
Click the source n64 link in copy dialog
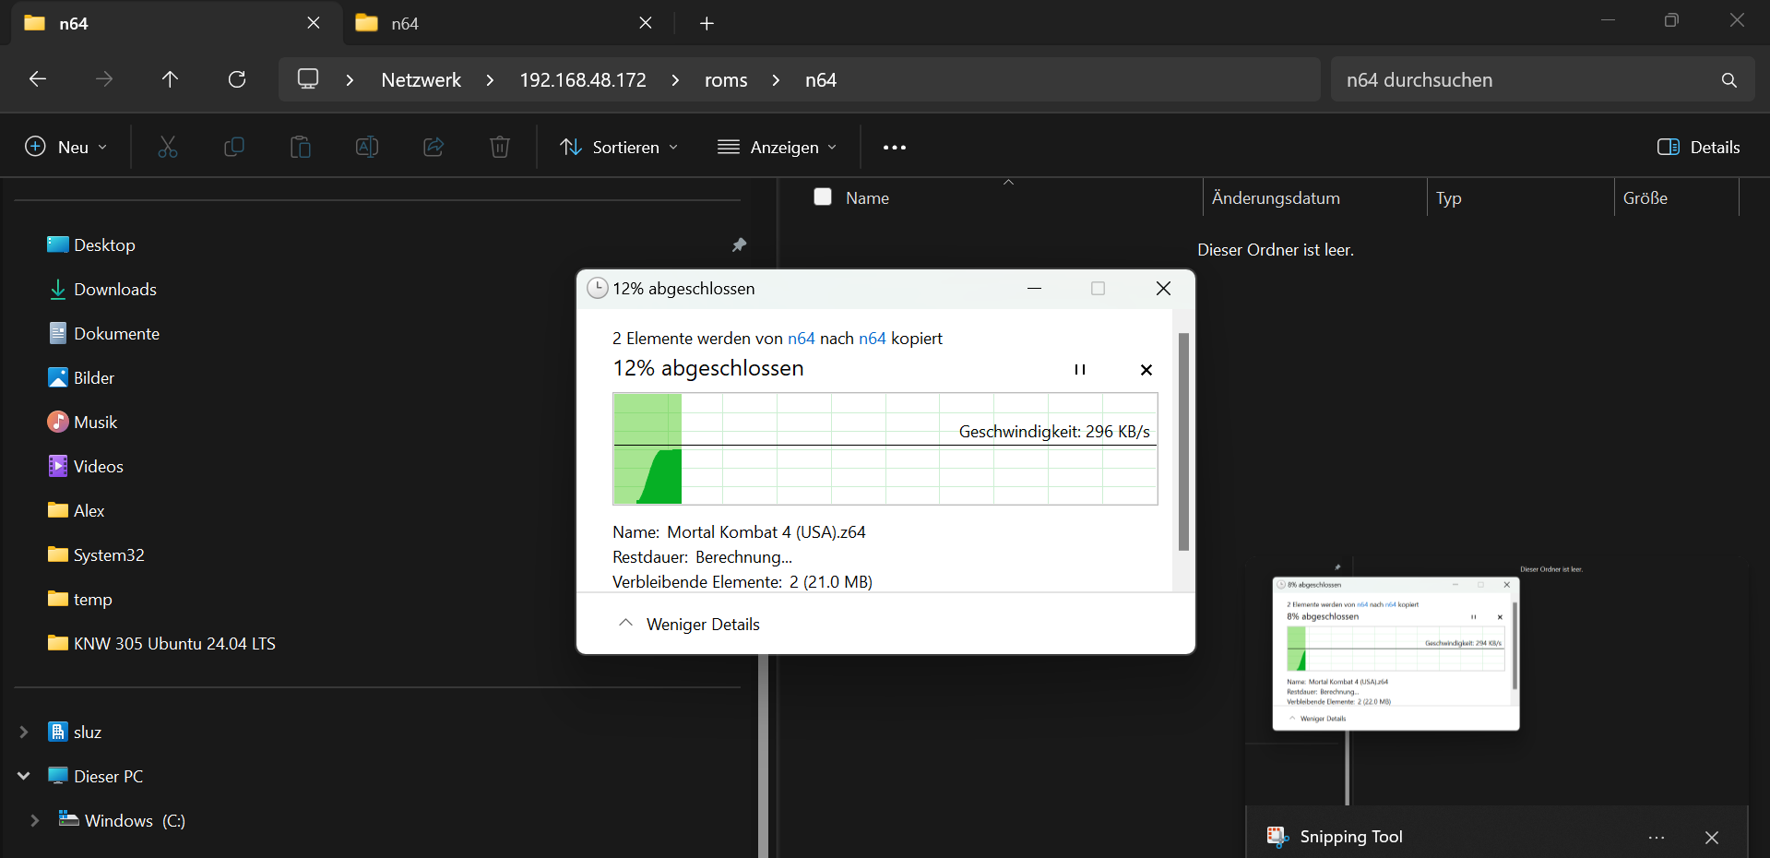[x=802, y=339]
